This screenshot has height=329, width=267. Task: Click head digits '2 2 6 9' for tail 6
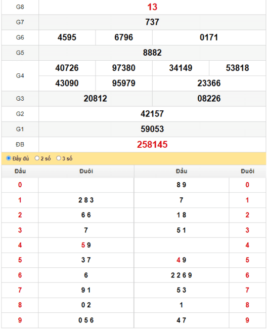pyautogui.click(x=181, y=275)
